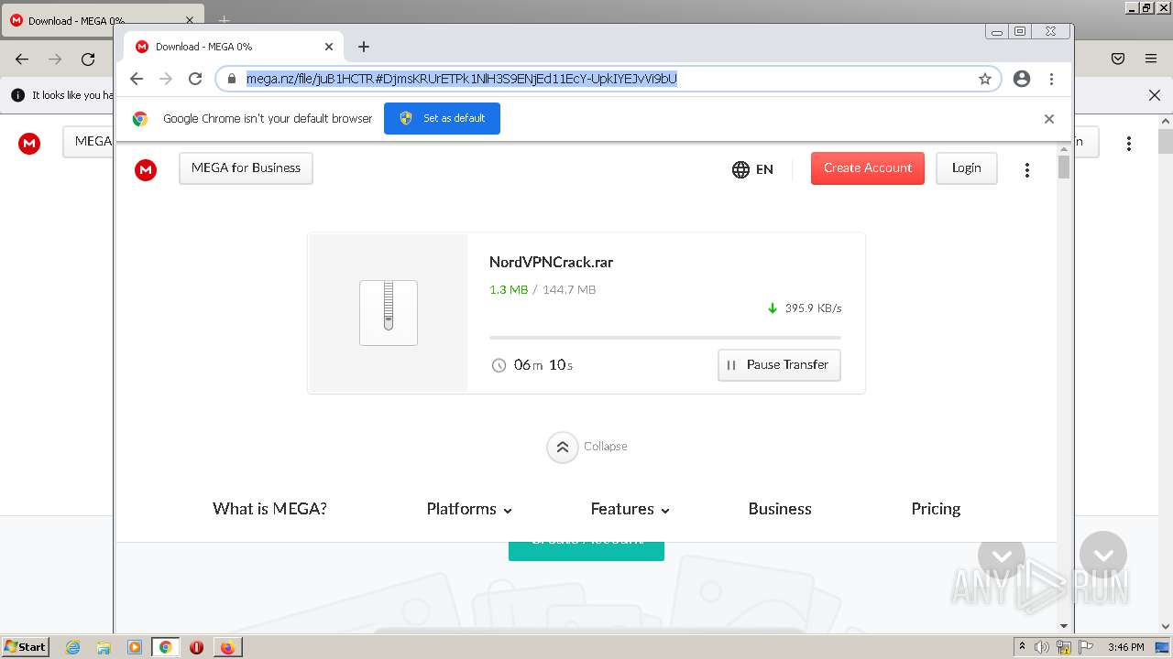Click the address bar URL
1173x659 pixels.
[x=462, y=79]
